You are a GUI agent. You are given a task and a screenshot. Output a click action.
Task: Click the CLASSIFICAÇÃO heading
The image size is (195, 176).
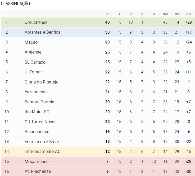click(x=15, y=4)
